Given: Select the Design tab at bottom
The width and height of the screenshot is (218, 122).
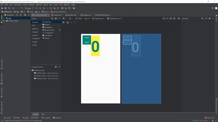Looking at the screenshot, I should point(35,114).
